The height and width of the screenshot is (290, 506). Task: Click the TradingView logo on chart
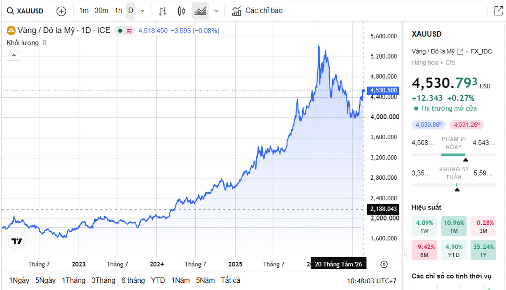17,241
